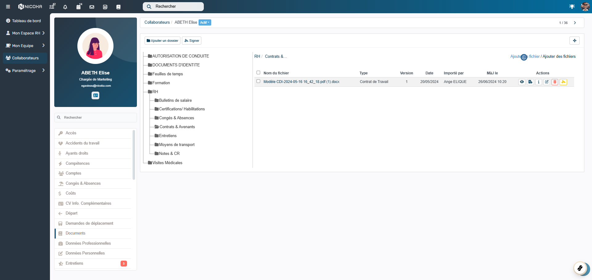This screenshot has height=280, width=592.
Task: Edit the contract file with the pencil icon
Action: (x=546, y=82)
